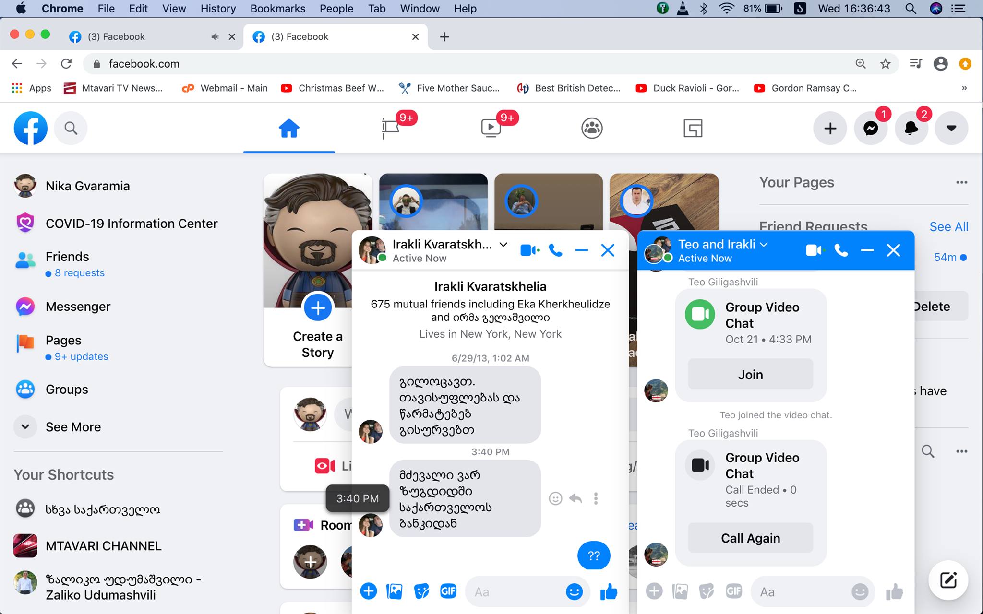Screen dimensions: 983x614
Task: Choose a sticker in Irakli chat
Action: tap(421, 591)
